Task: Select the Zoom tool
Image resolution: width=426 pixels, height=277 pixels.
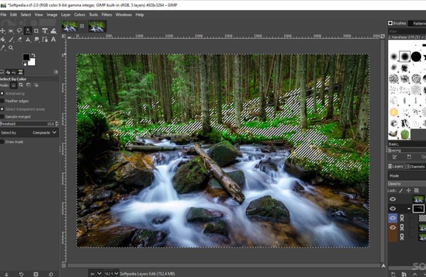Action: coord(11,47)
